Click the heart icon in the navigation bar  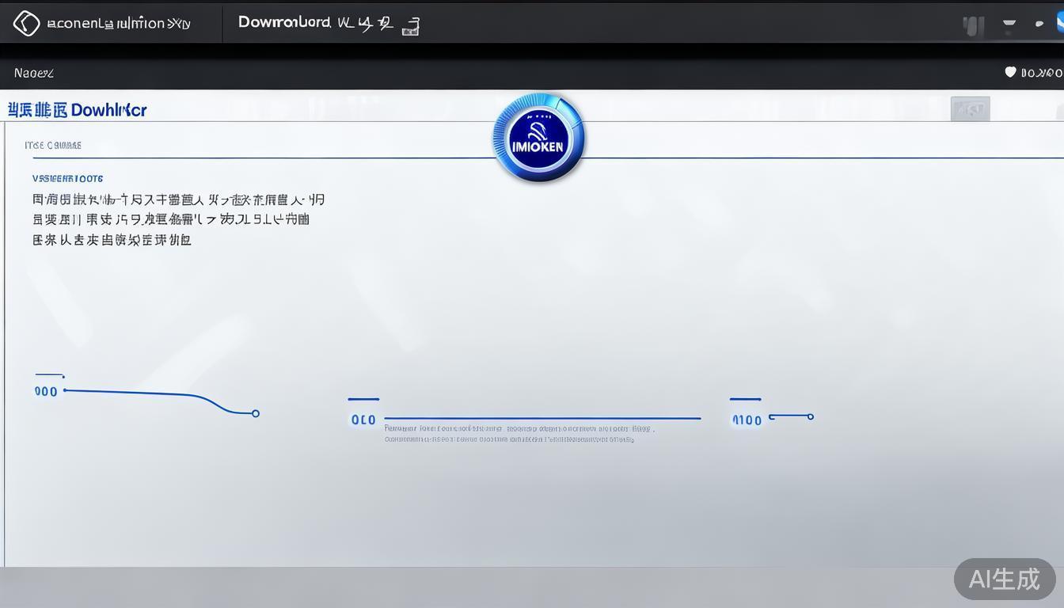click(1010, 71)
